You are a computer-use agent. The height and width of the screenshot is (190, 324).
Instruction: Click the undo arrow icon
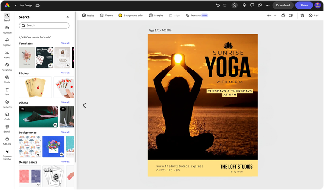coord(218,5)
